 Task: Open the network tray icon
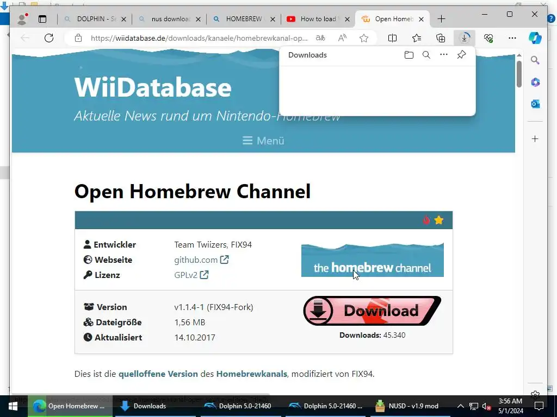(x=474, y=406)
